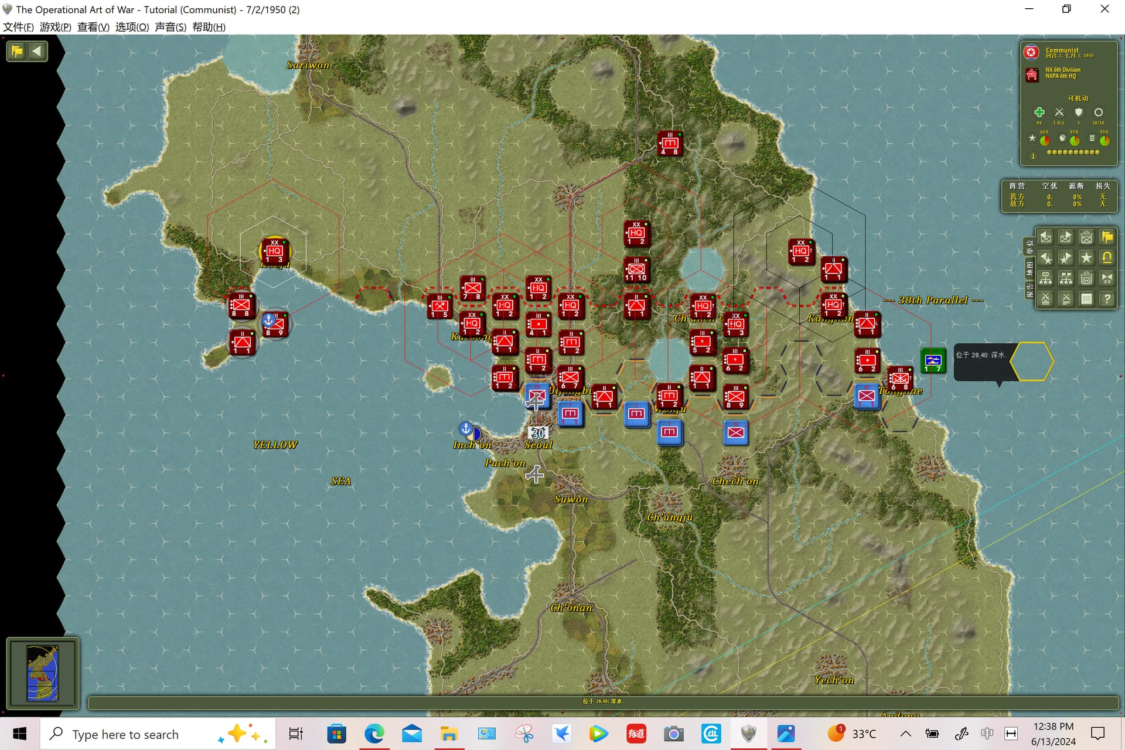Screen dimensions: 1125x750
Task: Open File Explorer from the taskbar
Action: point(449,734)
